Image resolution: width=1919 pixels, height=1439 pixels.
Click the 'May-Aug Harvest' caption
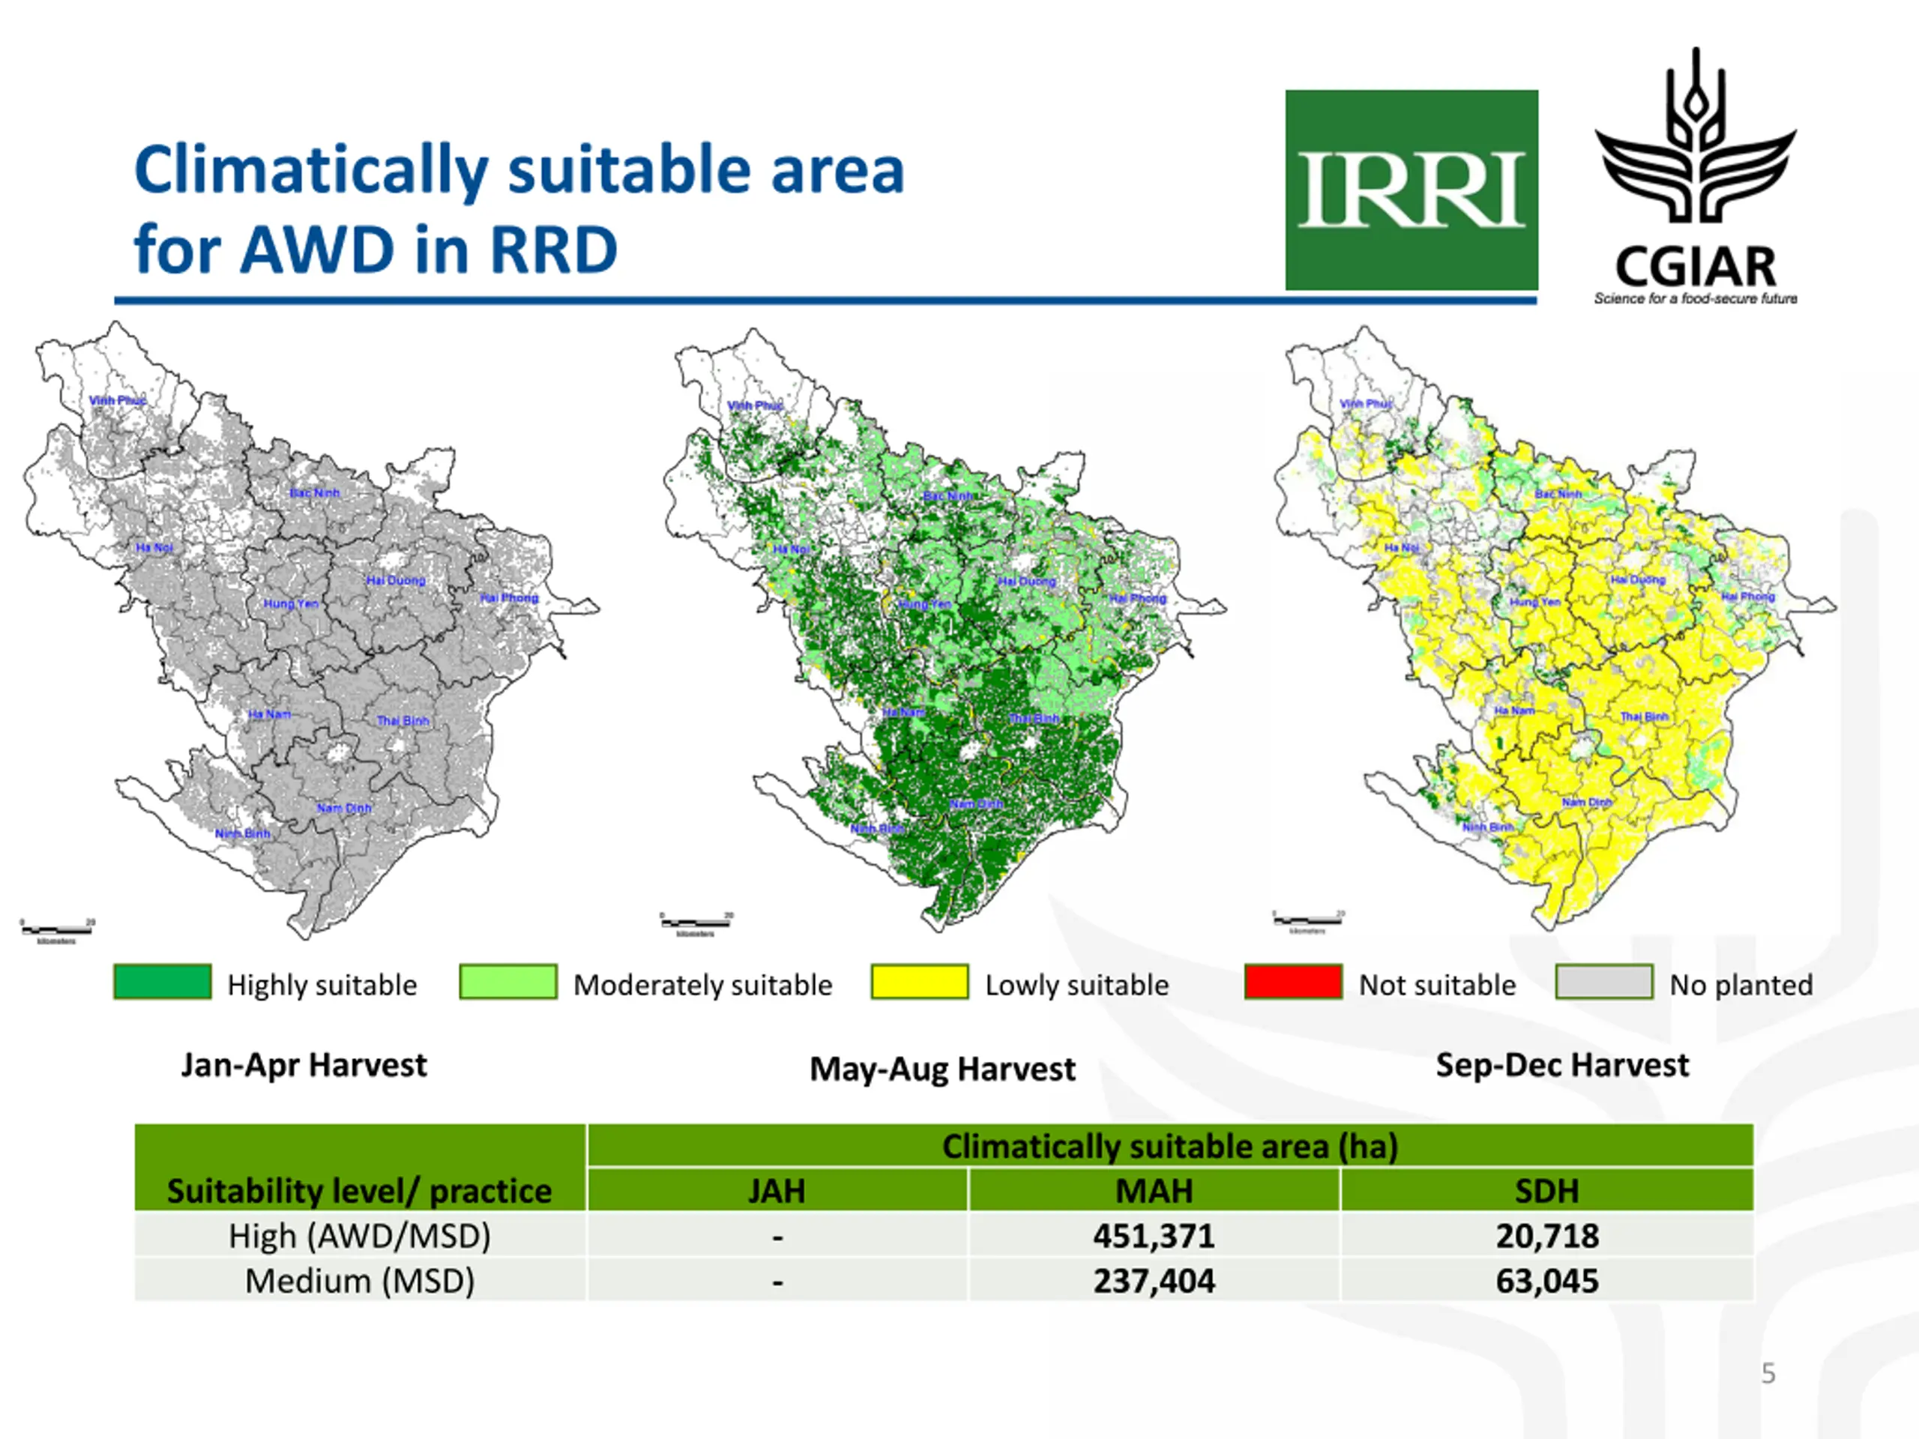click(x=942, y=1069)
